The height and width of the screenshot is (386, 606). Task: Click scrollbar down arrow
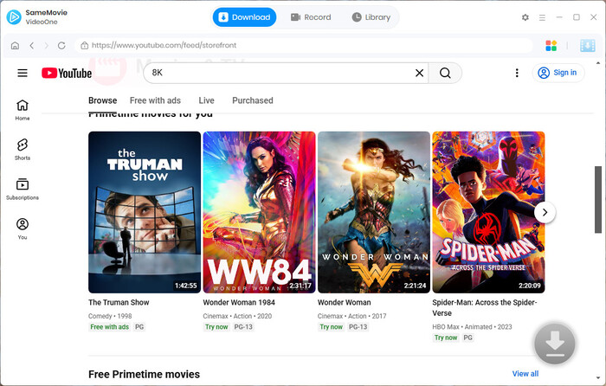598,377
